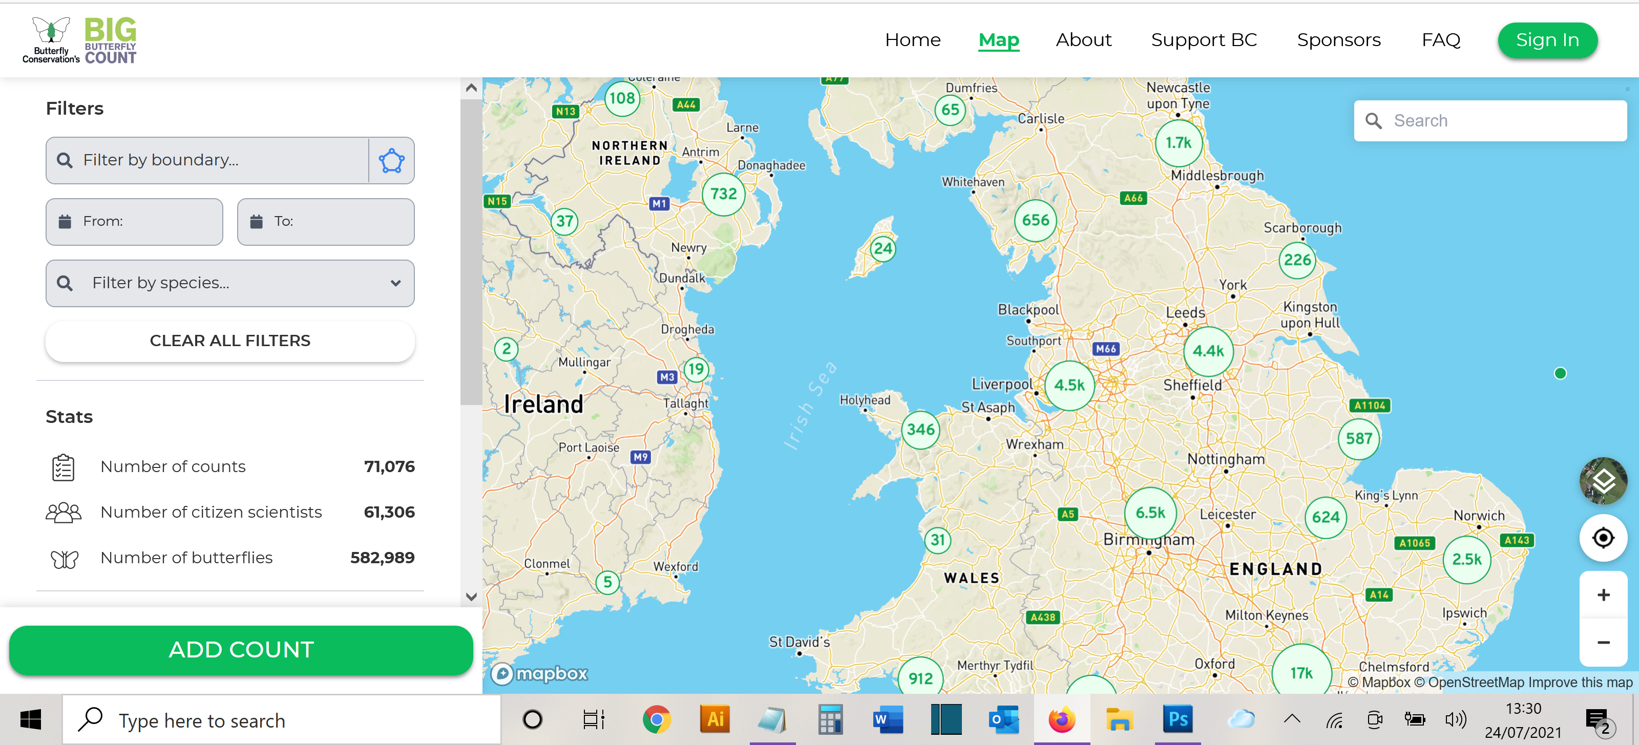
Task: Zoom in with the map plus button
Action: [1602, 595]
